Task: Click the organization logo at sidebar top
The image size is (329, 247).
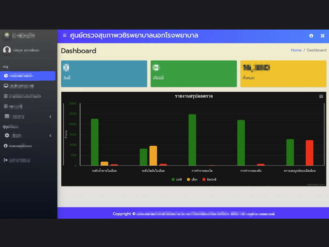Action: pyautogui.click(x=7, y=36)
